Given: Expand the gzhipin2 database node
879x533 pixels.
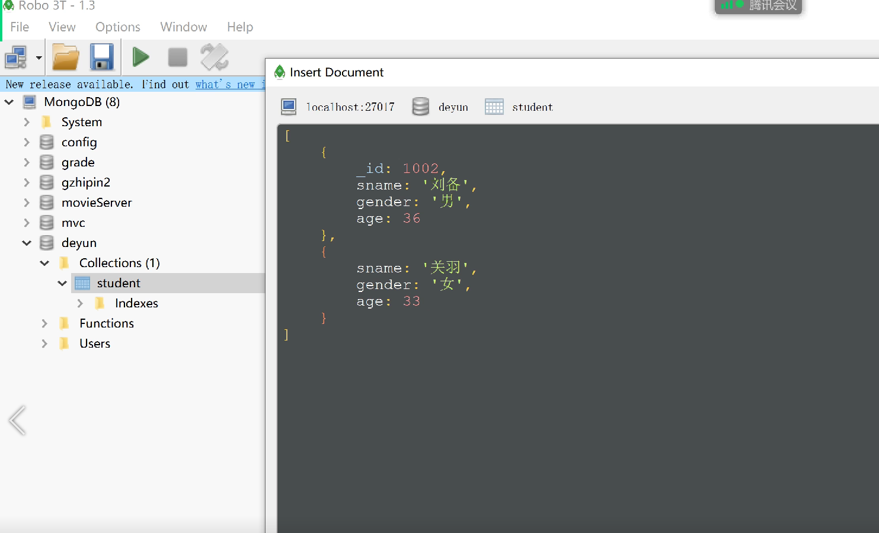Looking at the screenshot, I should [27, 182].
